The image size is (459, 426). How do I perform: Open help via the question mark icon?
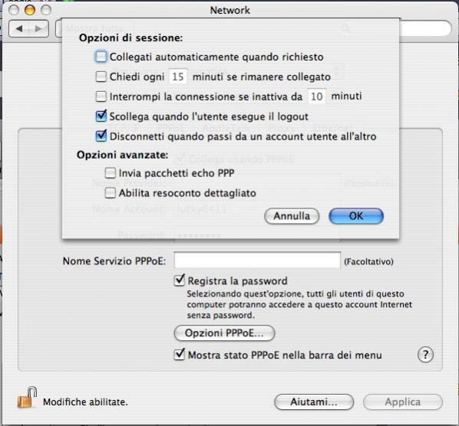pos(425,355)
